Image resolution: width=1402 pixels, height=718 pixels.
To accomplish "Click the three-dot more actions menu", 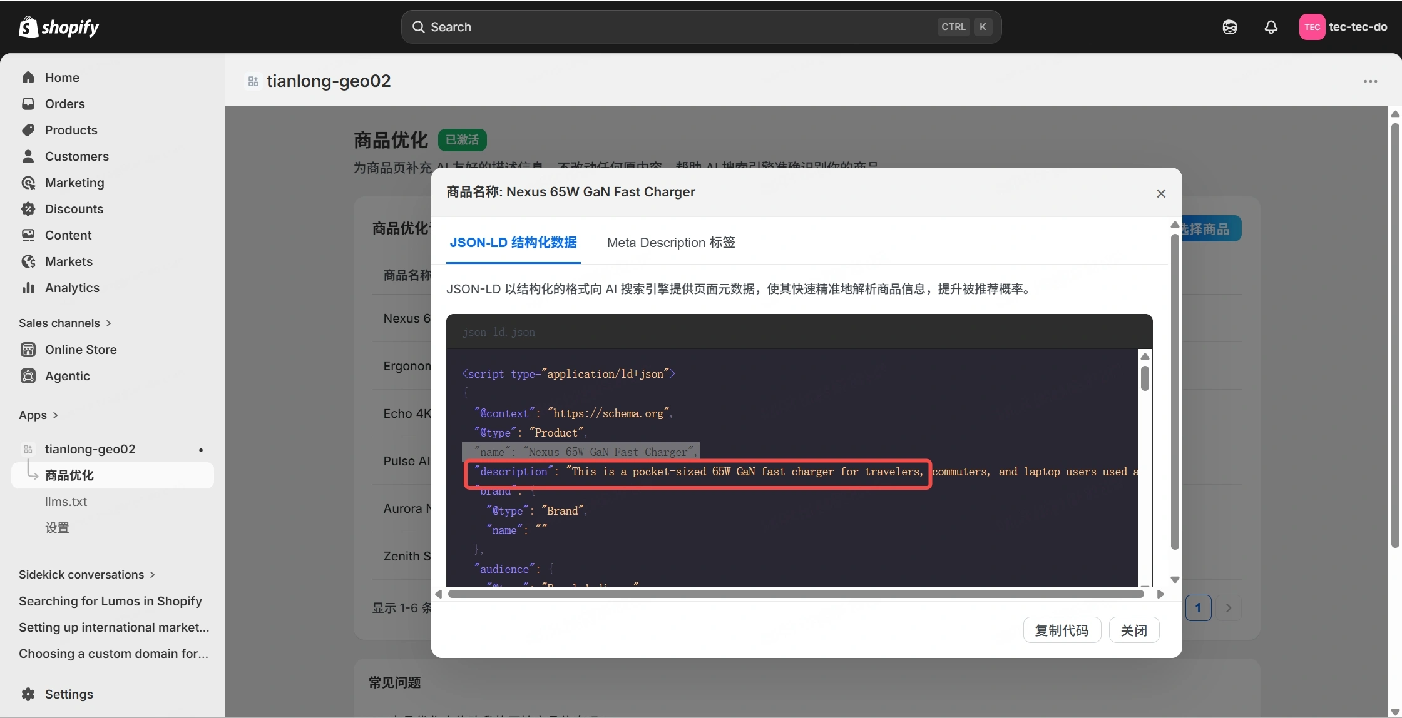I will [x=1370, y=81].
